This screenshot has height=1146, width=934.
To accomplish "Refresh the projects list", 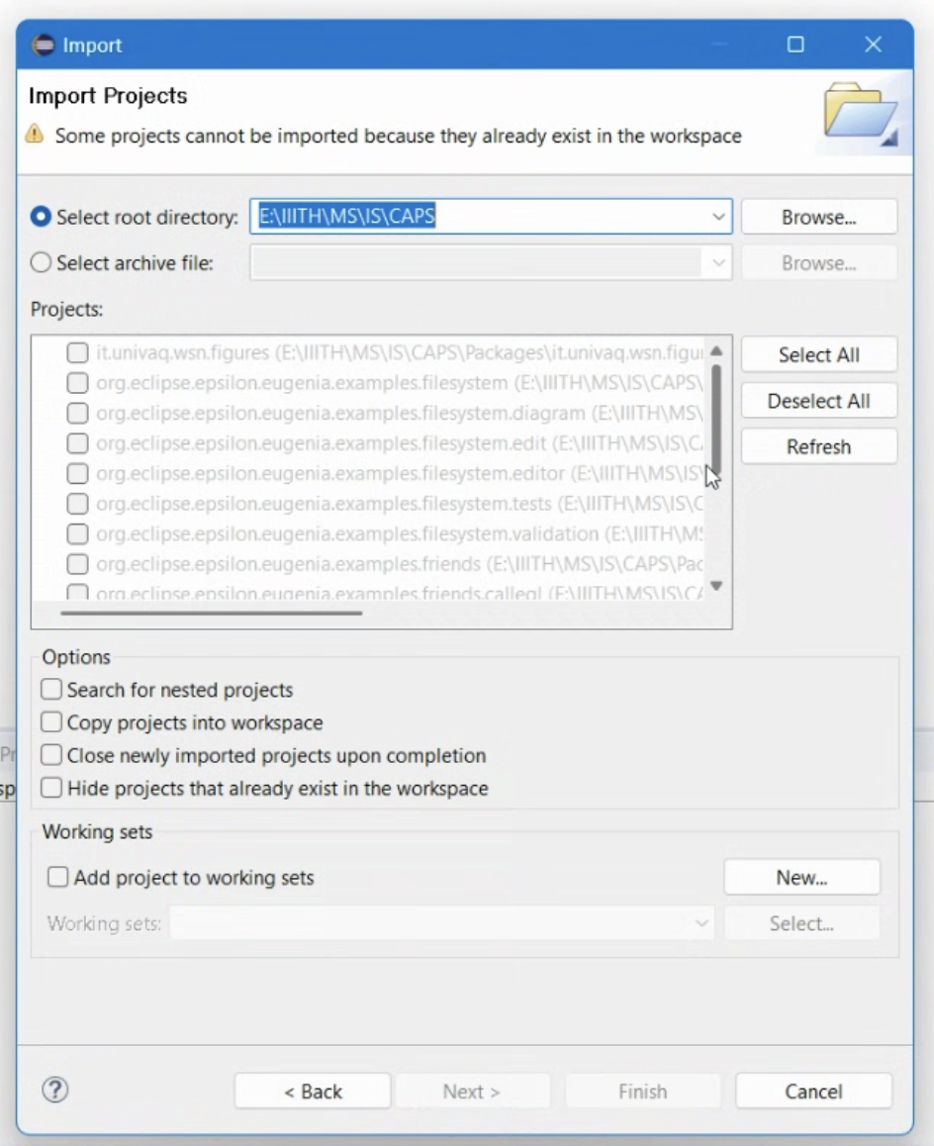I will [x=818, y=445].
